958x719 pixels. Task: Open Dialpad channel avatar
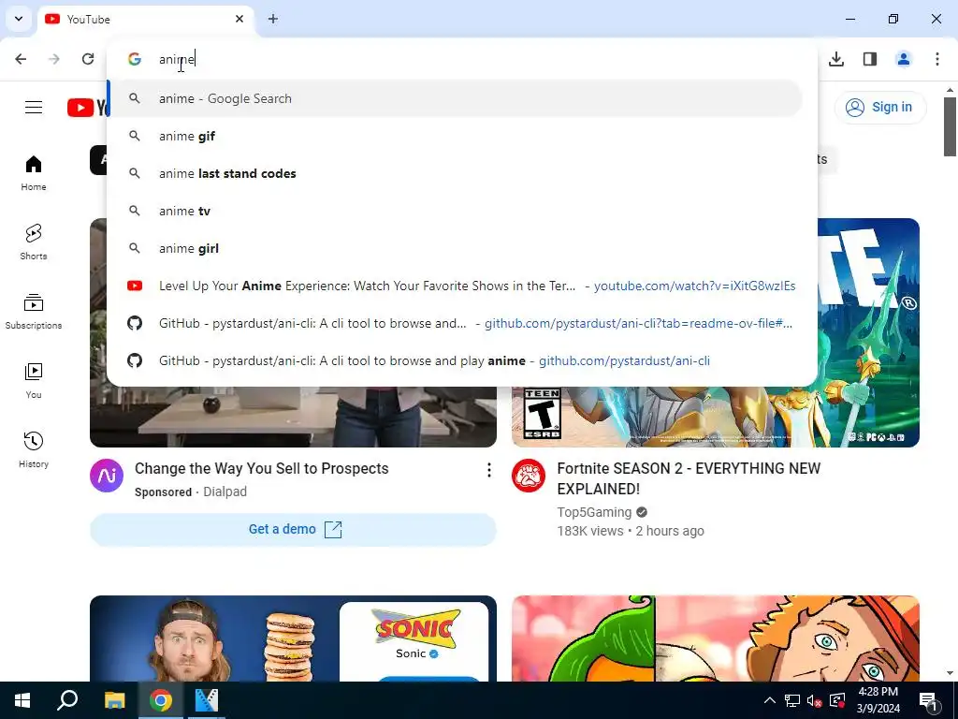pos(107,476)
